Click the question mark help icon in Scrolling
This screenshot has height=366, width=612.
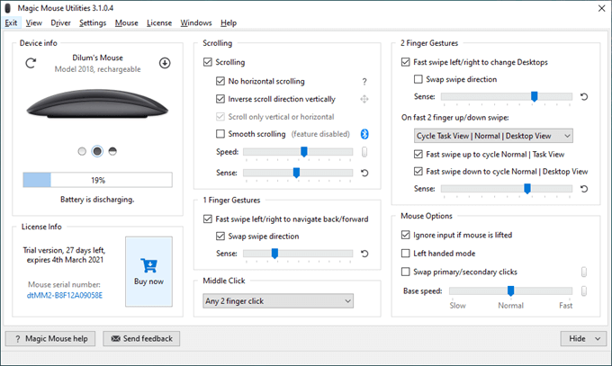coord(364,81)
